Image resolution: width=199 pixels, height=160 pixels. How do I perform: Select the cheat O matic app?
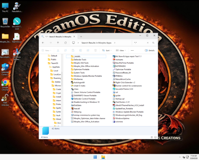[x=78, y=86]
